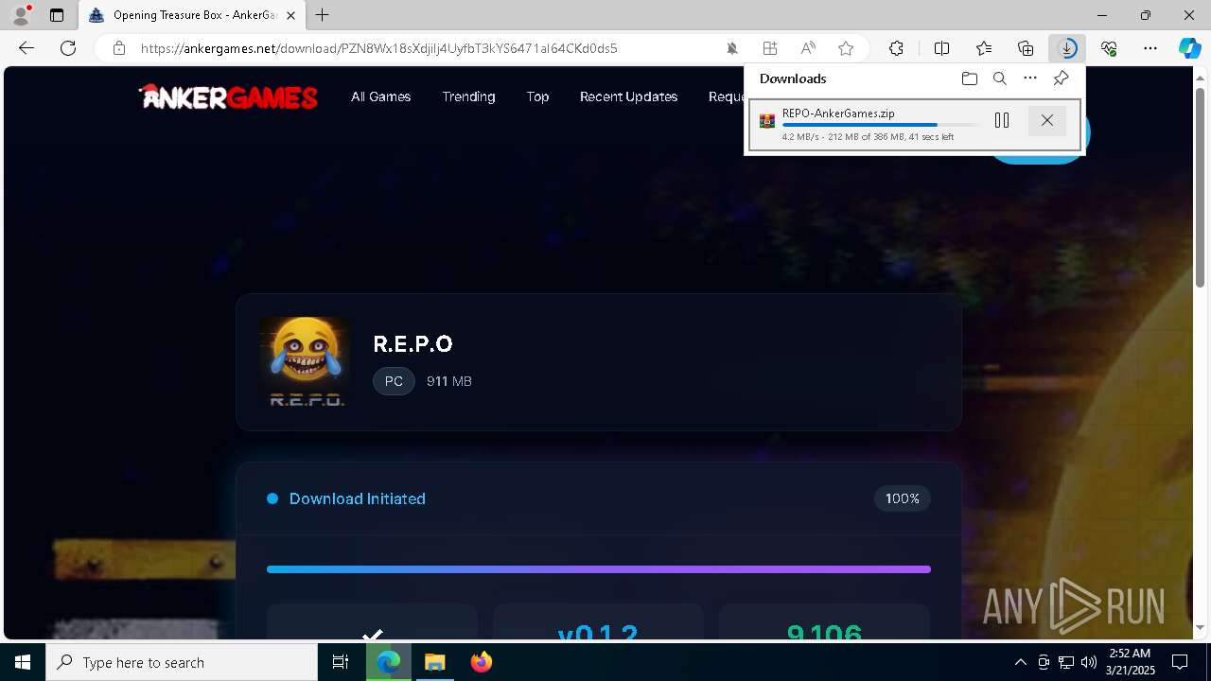Open the Windows Start menu
Image resolution: width=1211 pixels, height=681 pixels.
point(23,662)
